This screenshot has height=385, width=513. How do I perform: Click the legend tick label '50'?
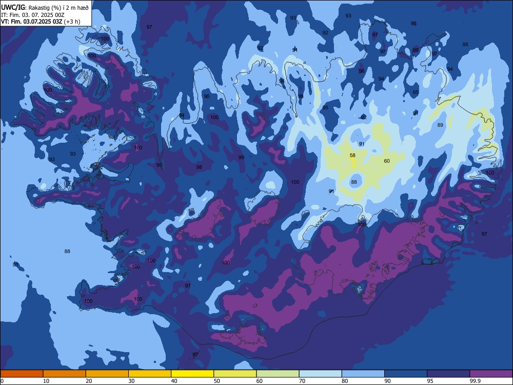tap(217, 381)
